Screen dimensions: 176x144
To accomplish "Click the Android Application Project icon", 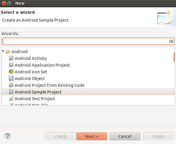I will click(x=11, y=65).
